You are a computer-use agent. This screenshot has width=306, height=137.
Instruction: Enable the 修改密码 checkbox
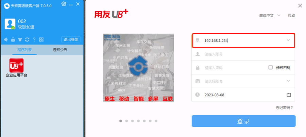(271, 68)
